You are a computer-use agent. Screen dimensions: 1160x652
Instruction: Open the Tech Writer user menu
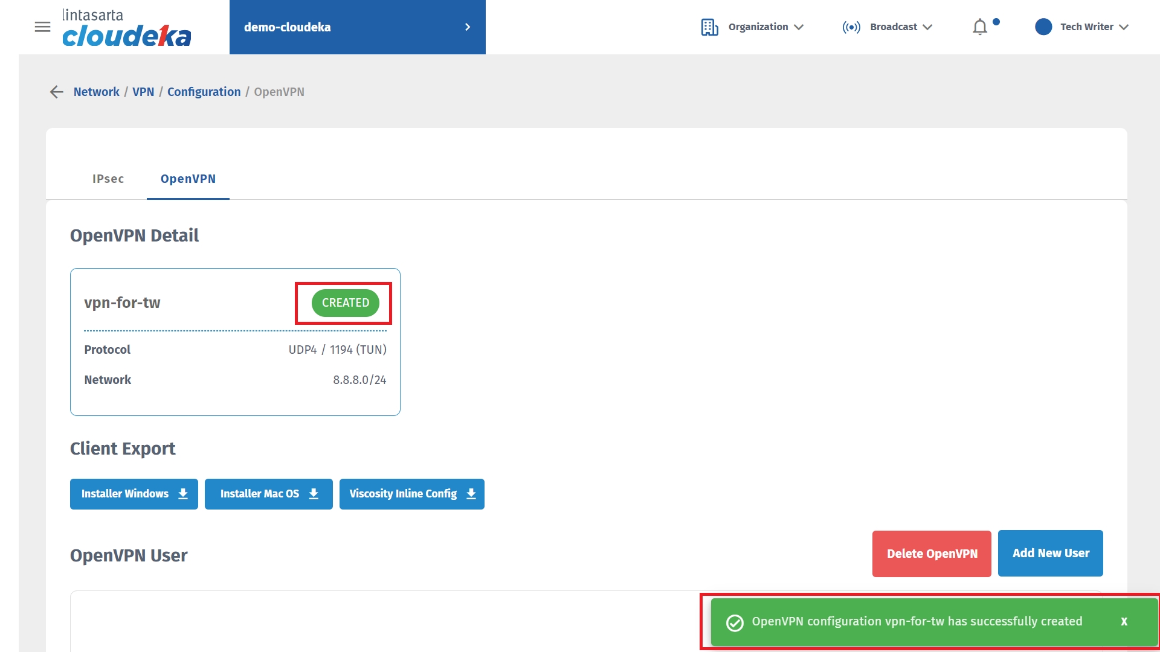pos(1094,27)
